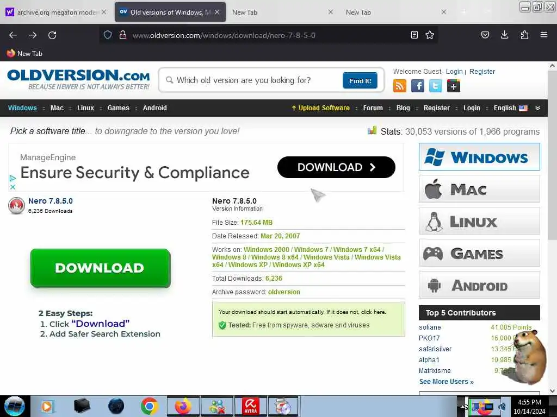Image resolution: width=557 pixels, height=417 pixels.
Task: Open the Games nav menu item
Action: click(x=118, y=108)
